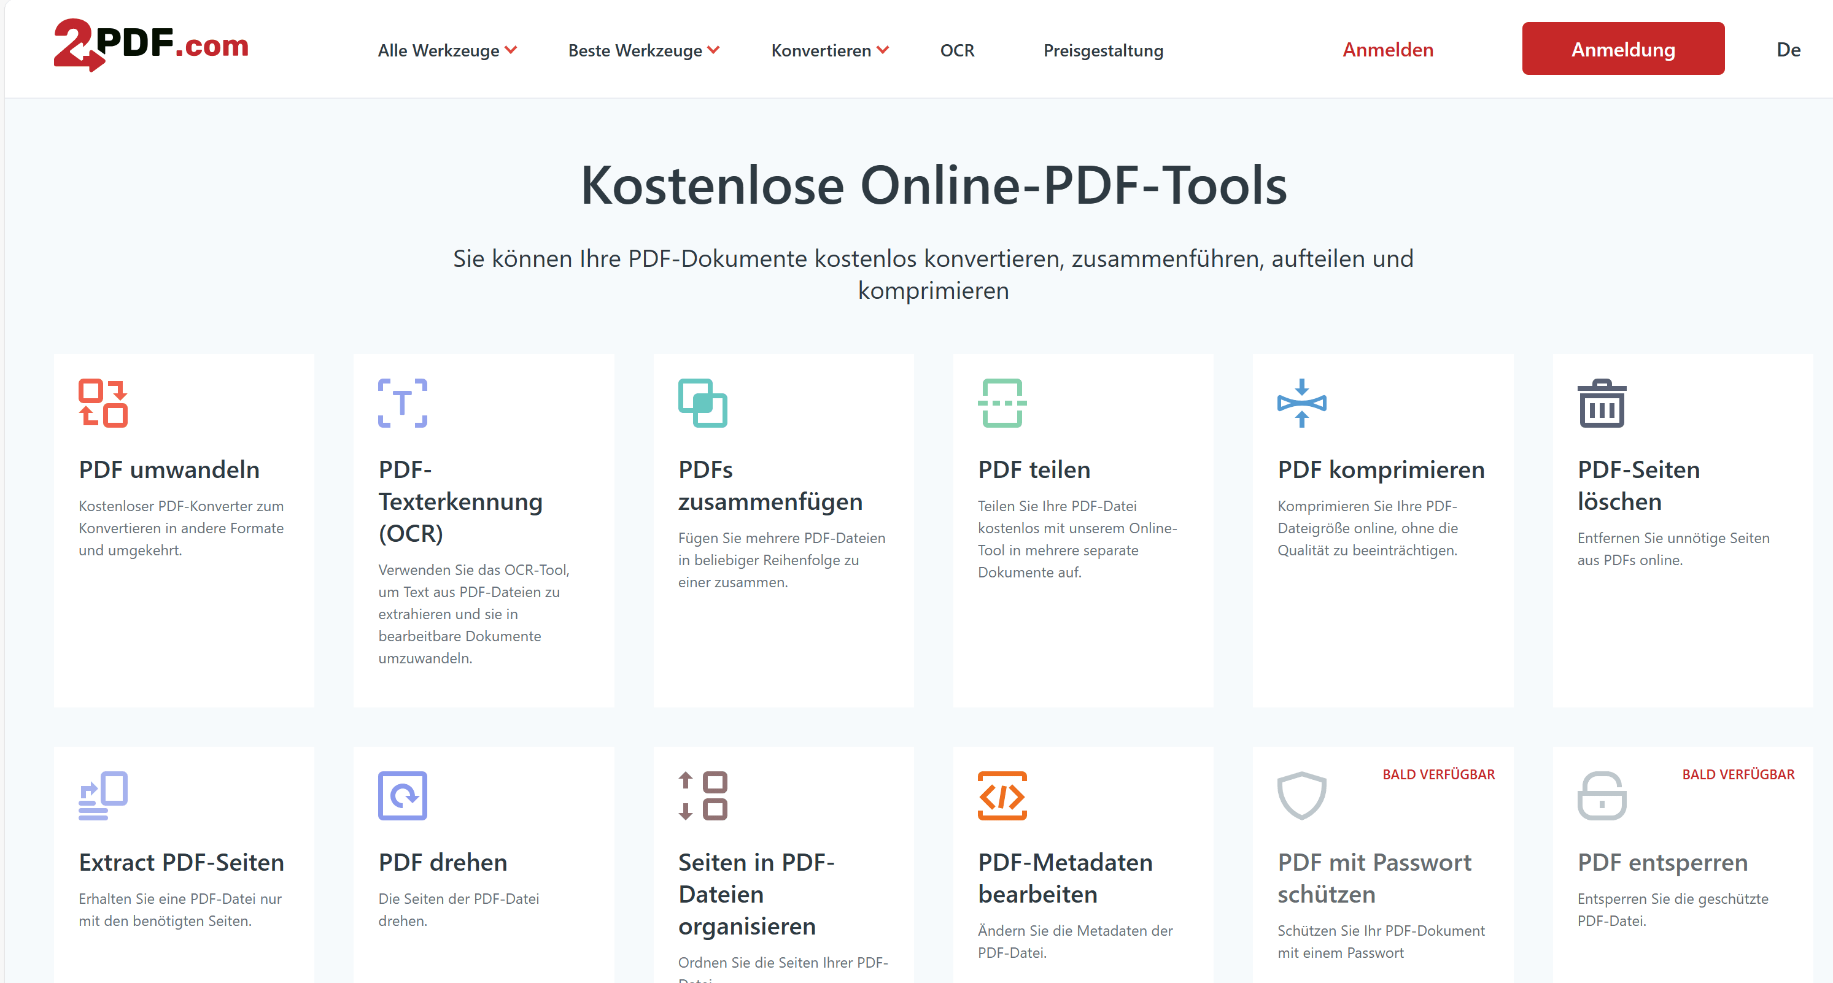Image resolution: width=1833 pixels, height=983 pixels.
Task: Expand the Konvertieren dropdown chevron
Action: (x=882, y=50)
